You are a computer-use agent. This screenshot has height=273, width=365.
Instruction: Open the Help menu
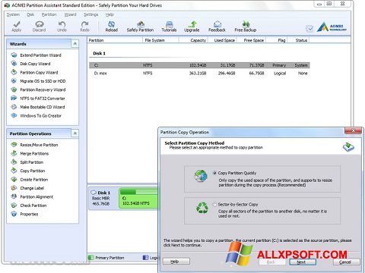[109, 14]
